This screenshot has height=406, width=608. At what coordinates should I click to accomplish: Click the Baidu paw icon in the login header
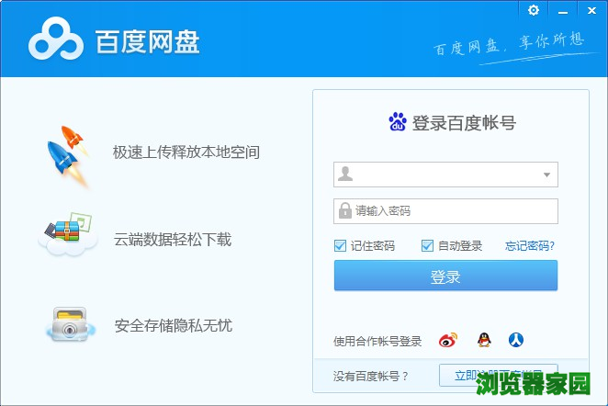[398, 122]
